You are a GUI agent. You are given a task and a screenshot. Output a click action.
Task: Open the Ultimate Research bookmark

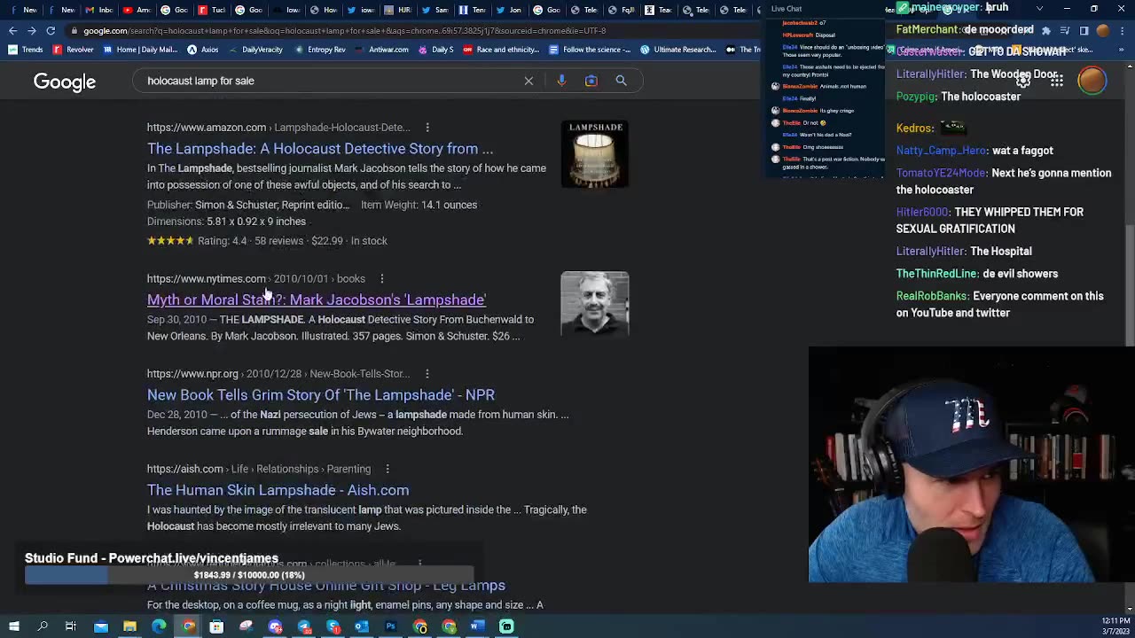point(677,50)
